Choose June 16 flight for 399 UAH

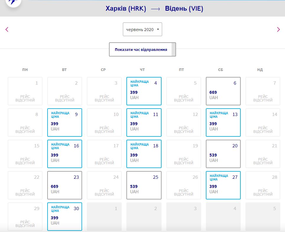(x=64, y=154)
